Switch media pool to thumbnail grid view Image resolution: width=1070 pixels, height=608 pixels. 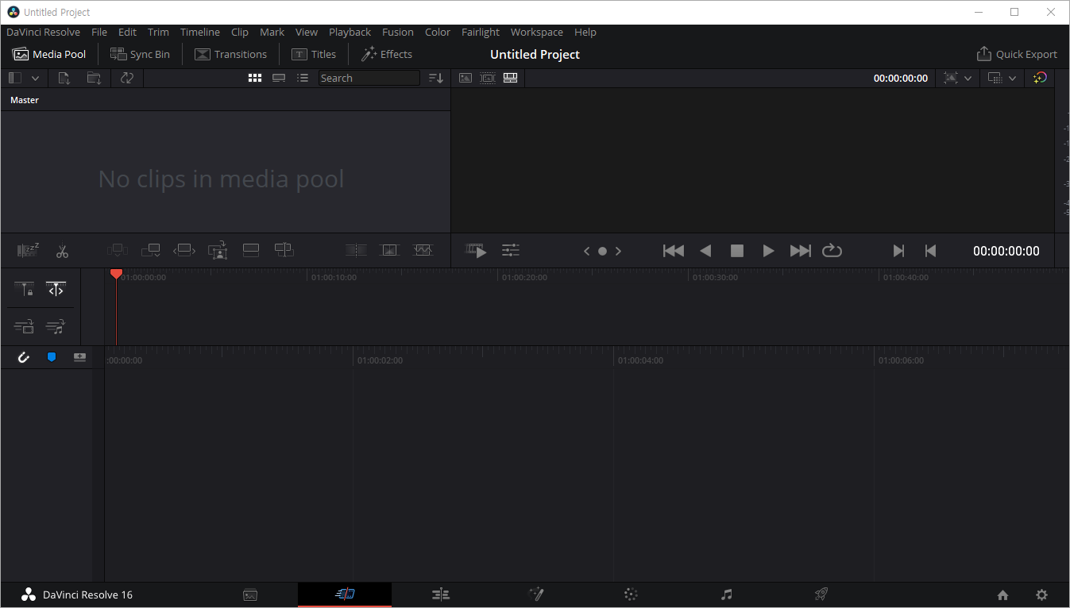255,78
